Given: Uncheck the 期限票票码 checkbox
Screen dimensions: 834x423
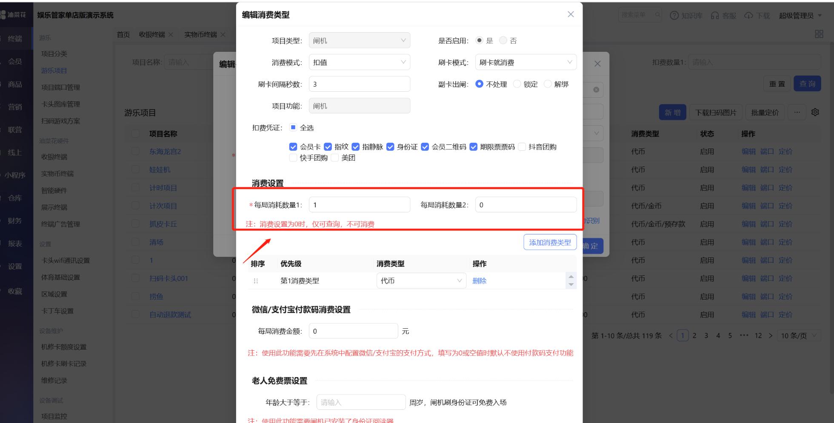Looking at the screenshot, I should [474, 147].
